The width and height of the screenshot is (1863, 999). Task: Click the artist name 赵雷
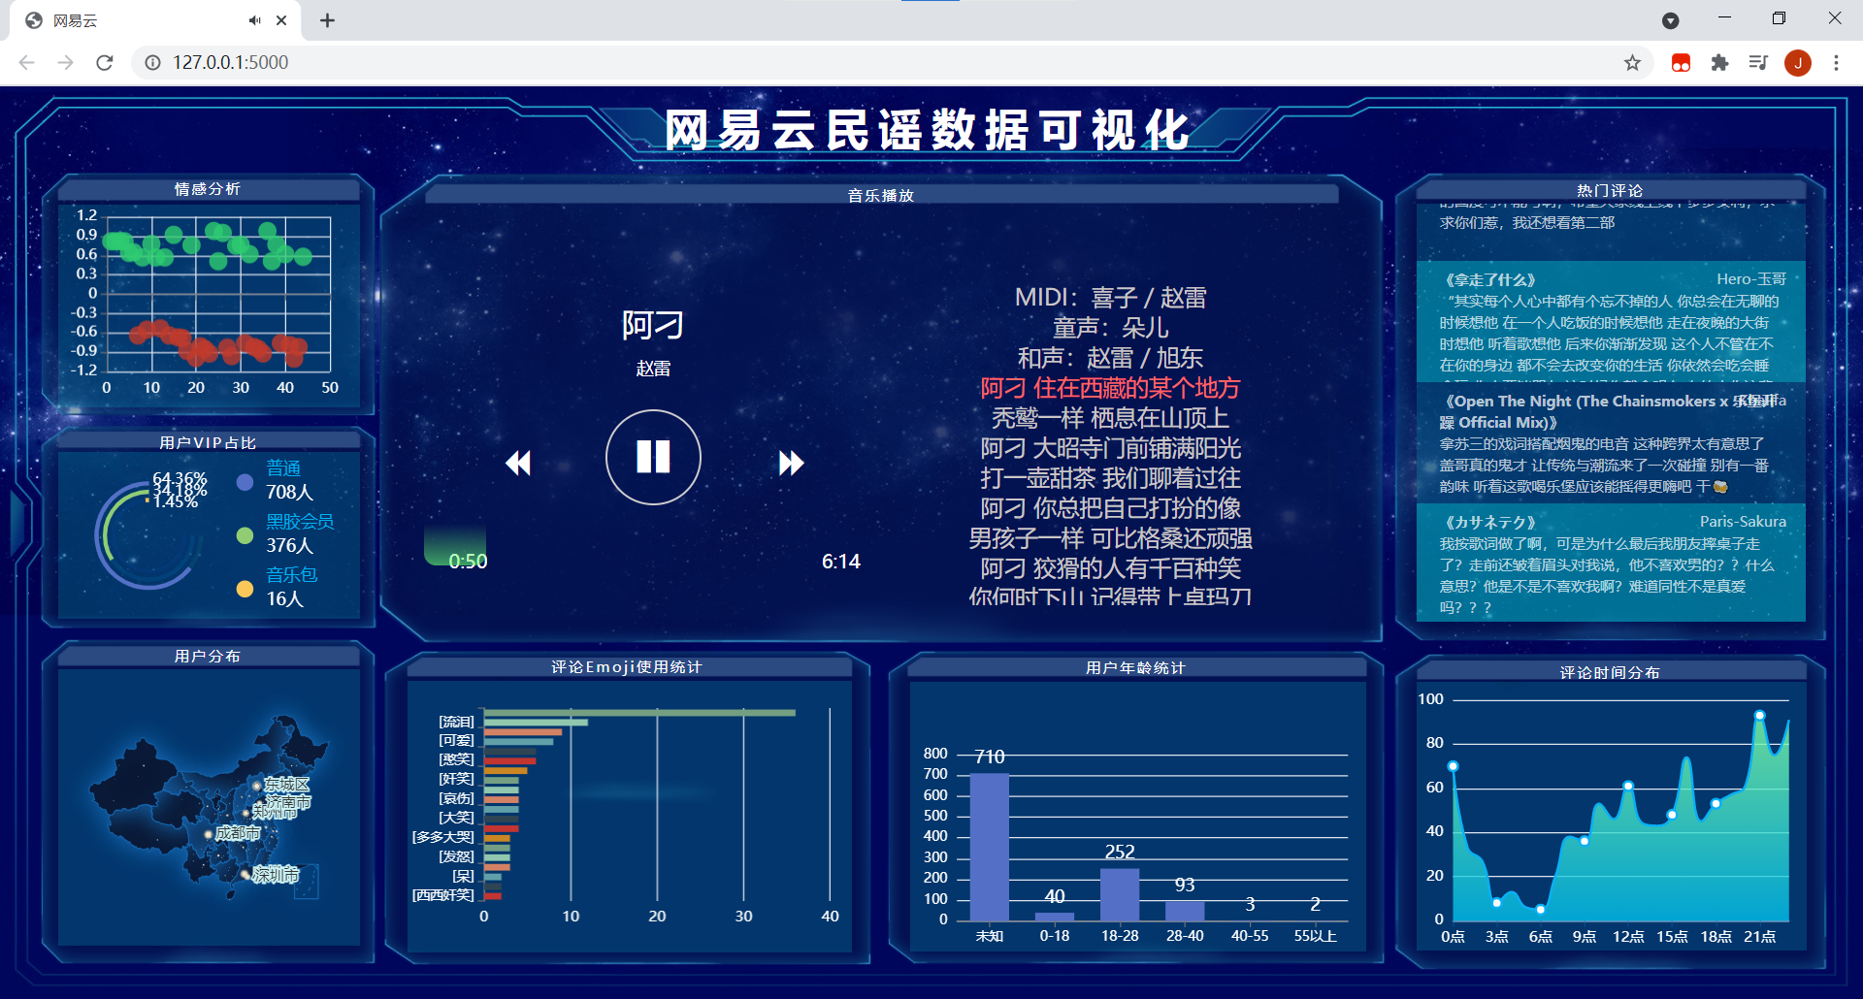pyautogui.click(x=653, y=369)
